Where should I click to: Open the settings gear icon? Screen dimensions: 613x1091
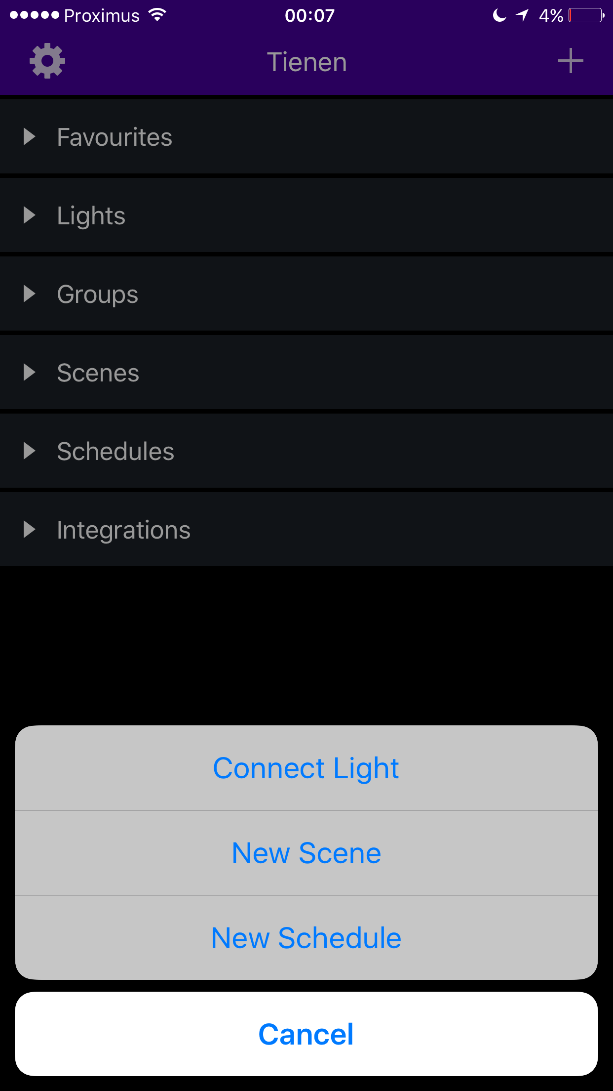(x=47, y=61)
